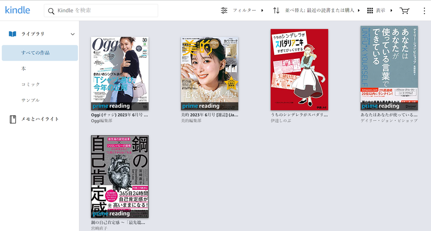
Task: Click the 表示 label
Action: [x=380, y=11]
